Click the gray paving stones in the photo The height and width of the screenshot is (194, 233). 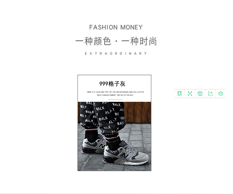tap(138, 137)
